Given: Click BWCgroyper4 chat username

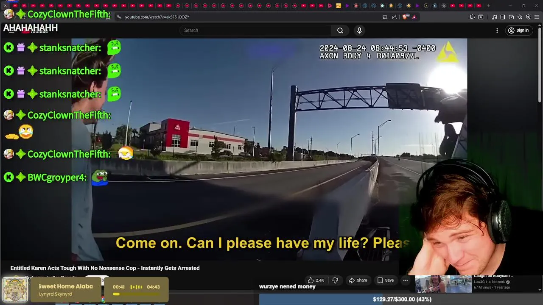Looking at the screenshot, I should [57, 177].
